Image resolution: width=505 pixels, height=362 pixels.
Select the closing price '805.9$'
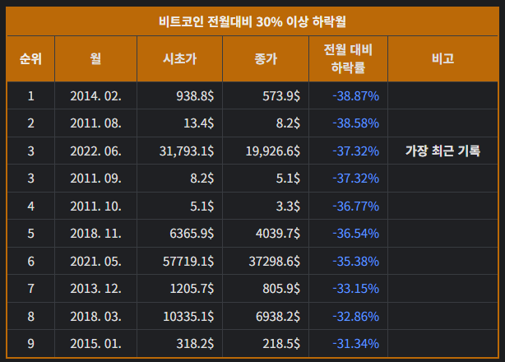pyautogui.click(x=281, y=289)
